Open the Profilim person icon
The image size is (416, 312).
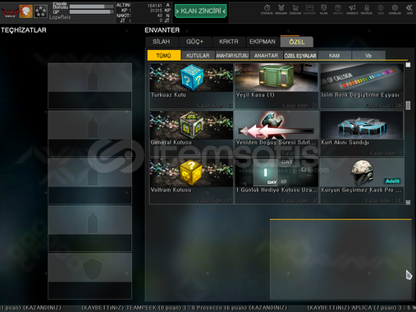click(x=367, y=9)
